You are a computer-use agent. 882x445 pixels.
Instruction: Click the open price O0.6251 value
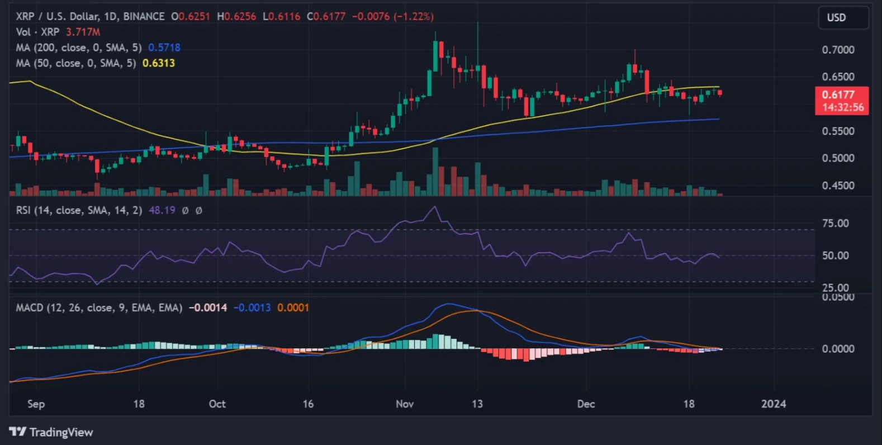point(191,16)
